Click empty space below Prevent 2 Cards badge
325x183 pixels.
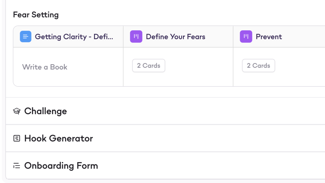coord(279,80)
